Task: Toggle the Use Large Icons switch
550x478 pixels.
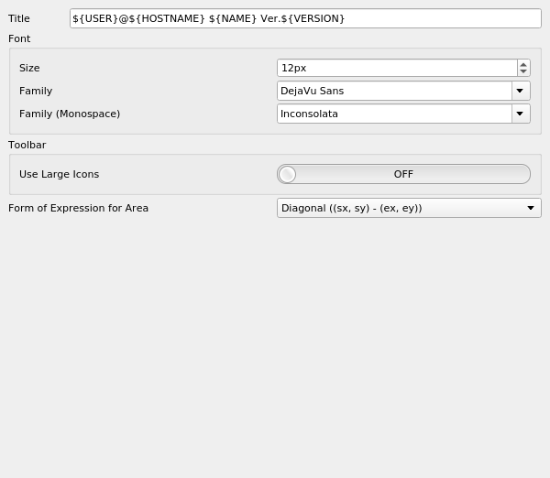Action: coord(403,174)
